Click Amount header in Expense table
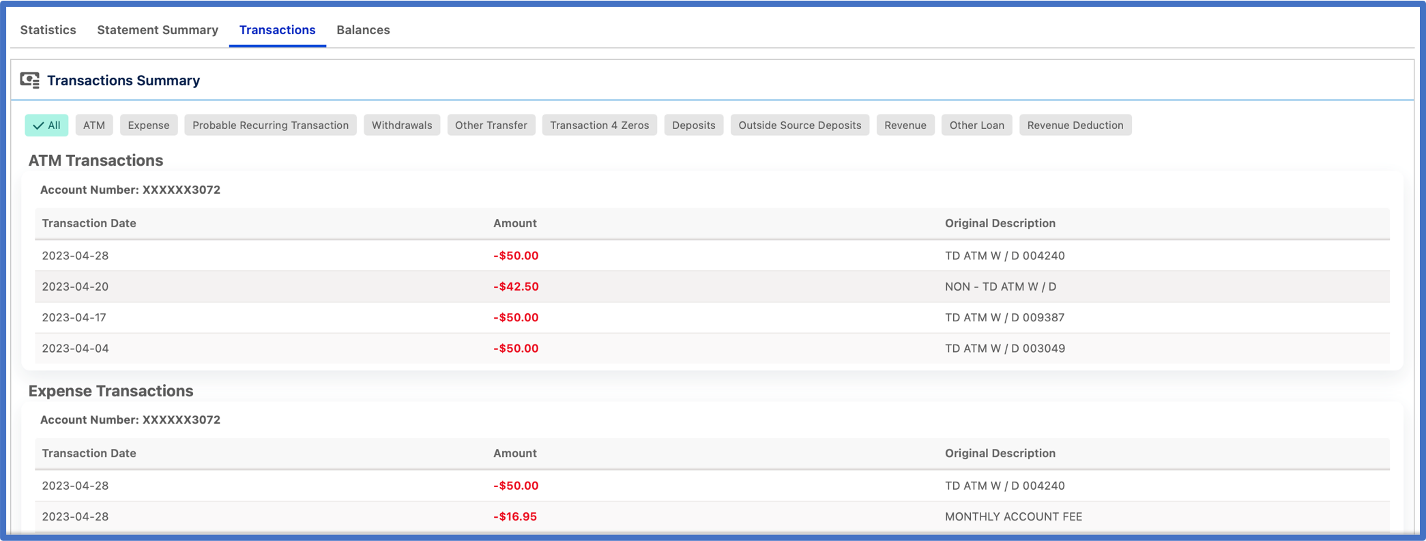The width and height of the screenshot is (1426, 541). [515, 453]
